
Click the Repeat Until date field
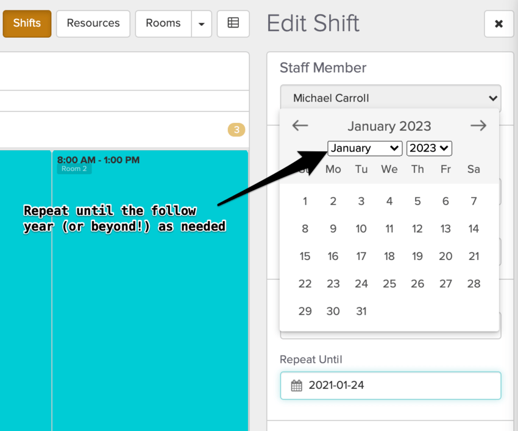(391, 385)
